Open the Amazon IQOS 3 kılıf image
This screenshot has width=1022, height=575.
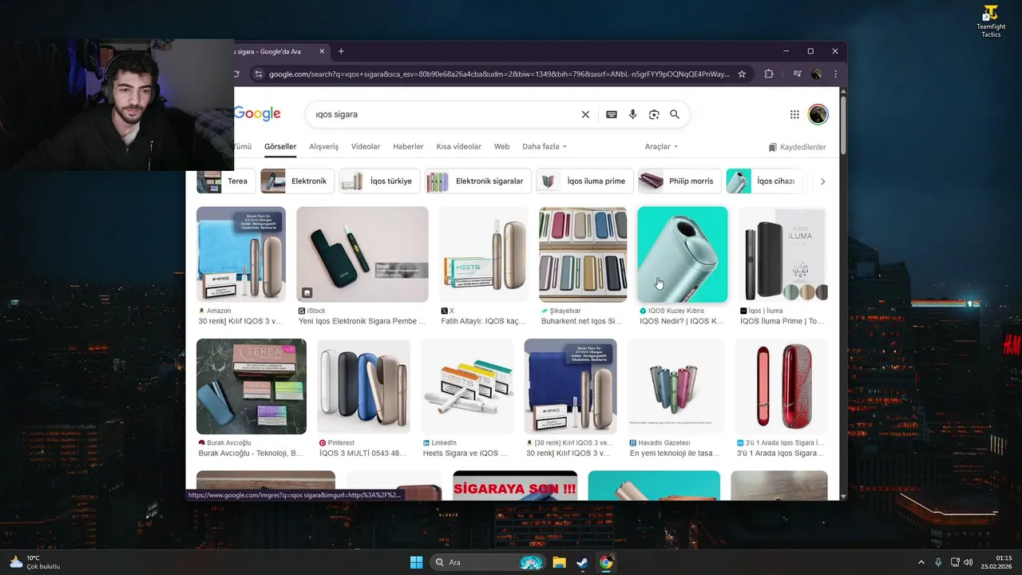point(241,255)
